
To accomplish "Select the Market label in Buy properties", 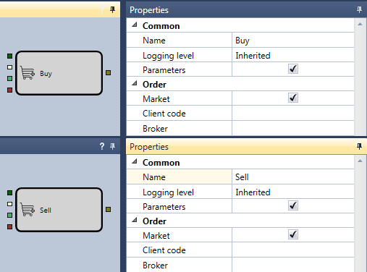I will (156, 99).
